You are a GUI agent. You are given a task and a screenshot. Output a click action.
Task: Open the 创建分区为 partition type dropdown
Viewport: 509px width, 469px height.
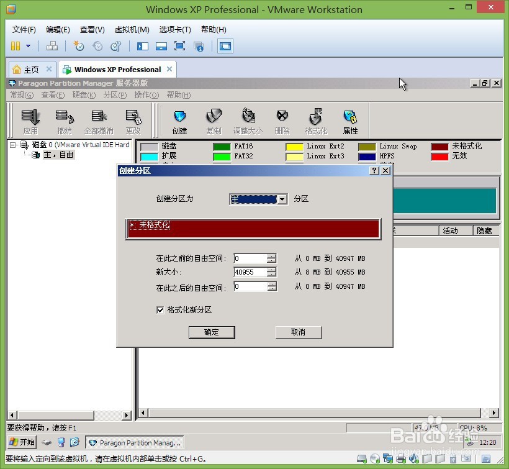282,199
